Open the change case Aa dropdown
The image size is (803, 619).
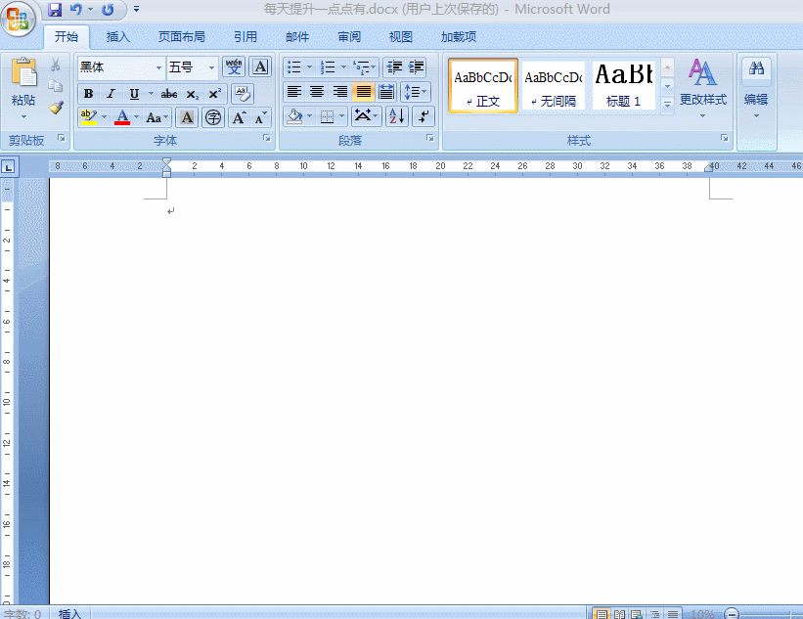click(156, 117)
